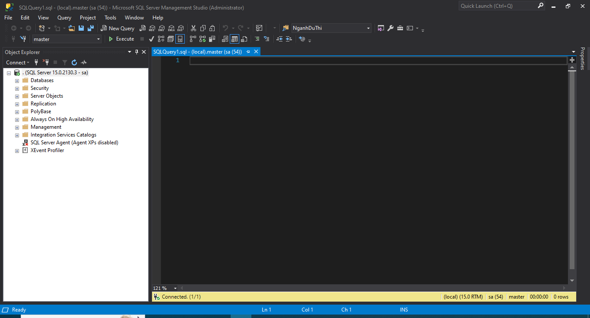Open the Toolbox briefcase icon
The image size is (590, 318).
(400, 28)
